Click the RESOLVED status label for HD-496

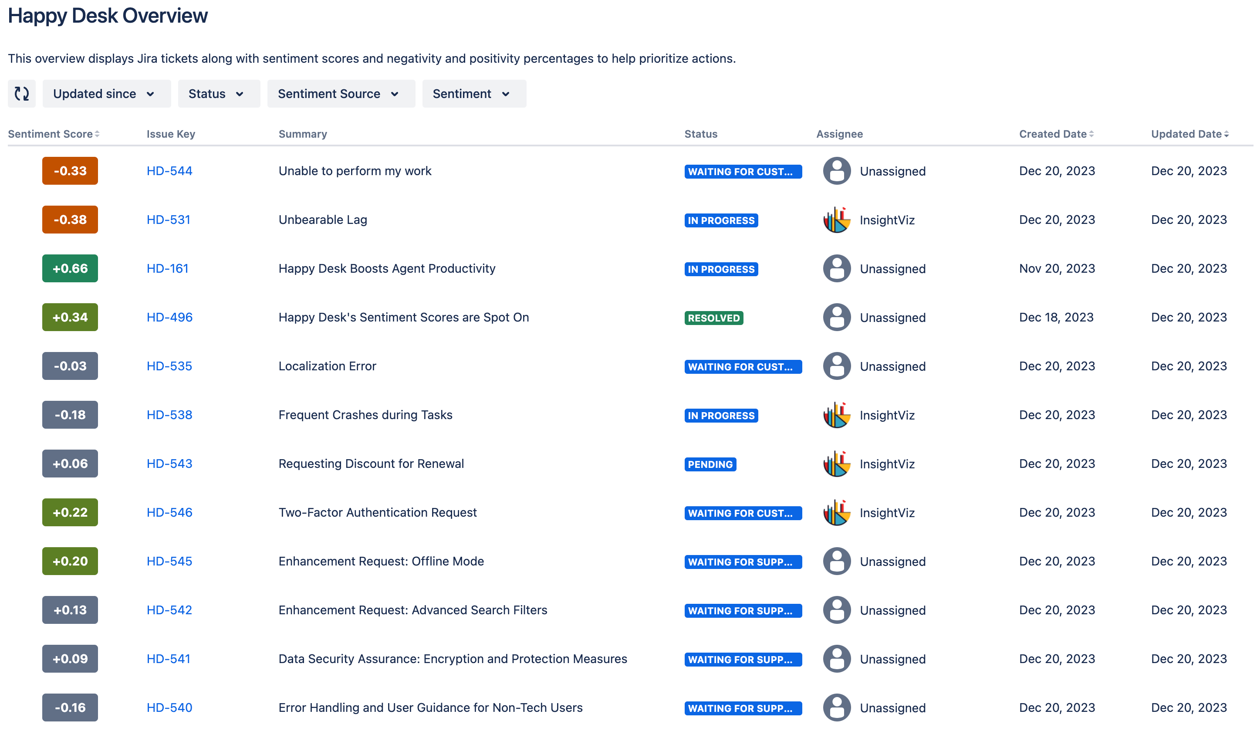coord(713,318)
